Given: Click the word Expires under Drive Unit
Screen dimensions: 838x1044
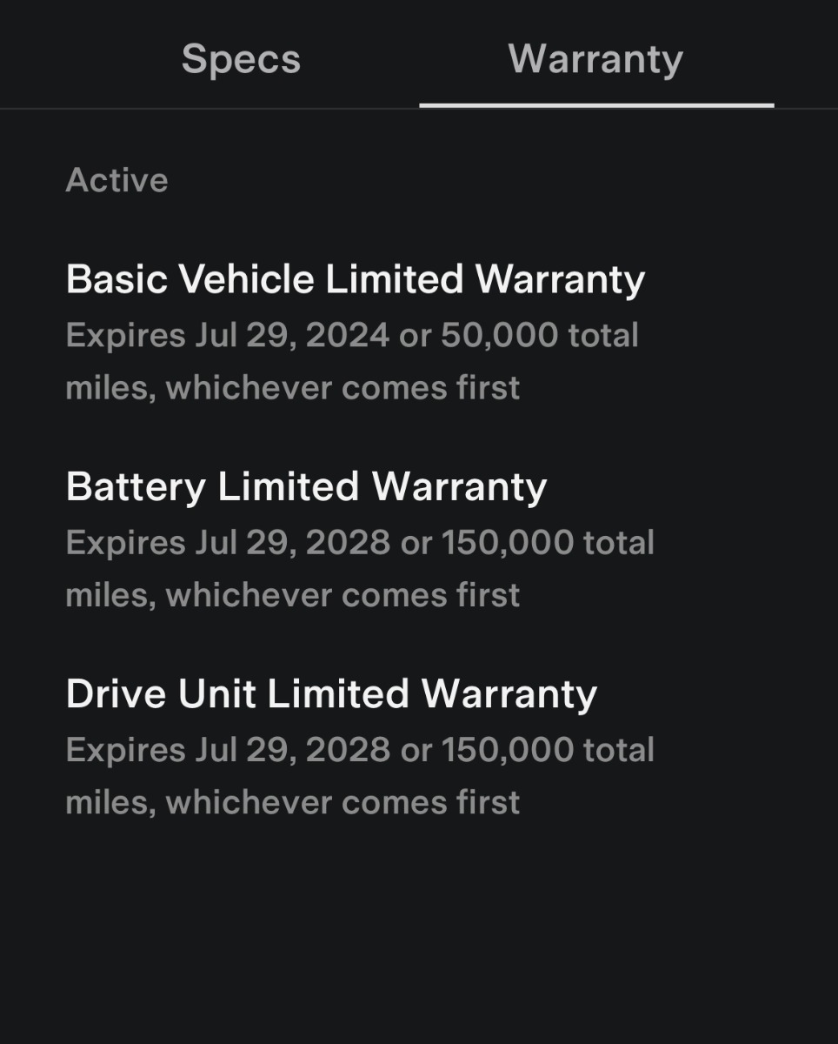Looking at the screenshot, I should pos(125,750).
